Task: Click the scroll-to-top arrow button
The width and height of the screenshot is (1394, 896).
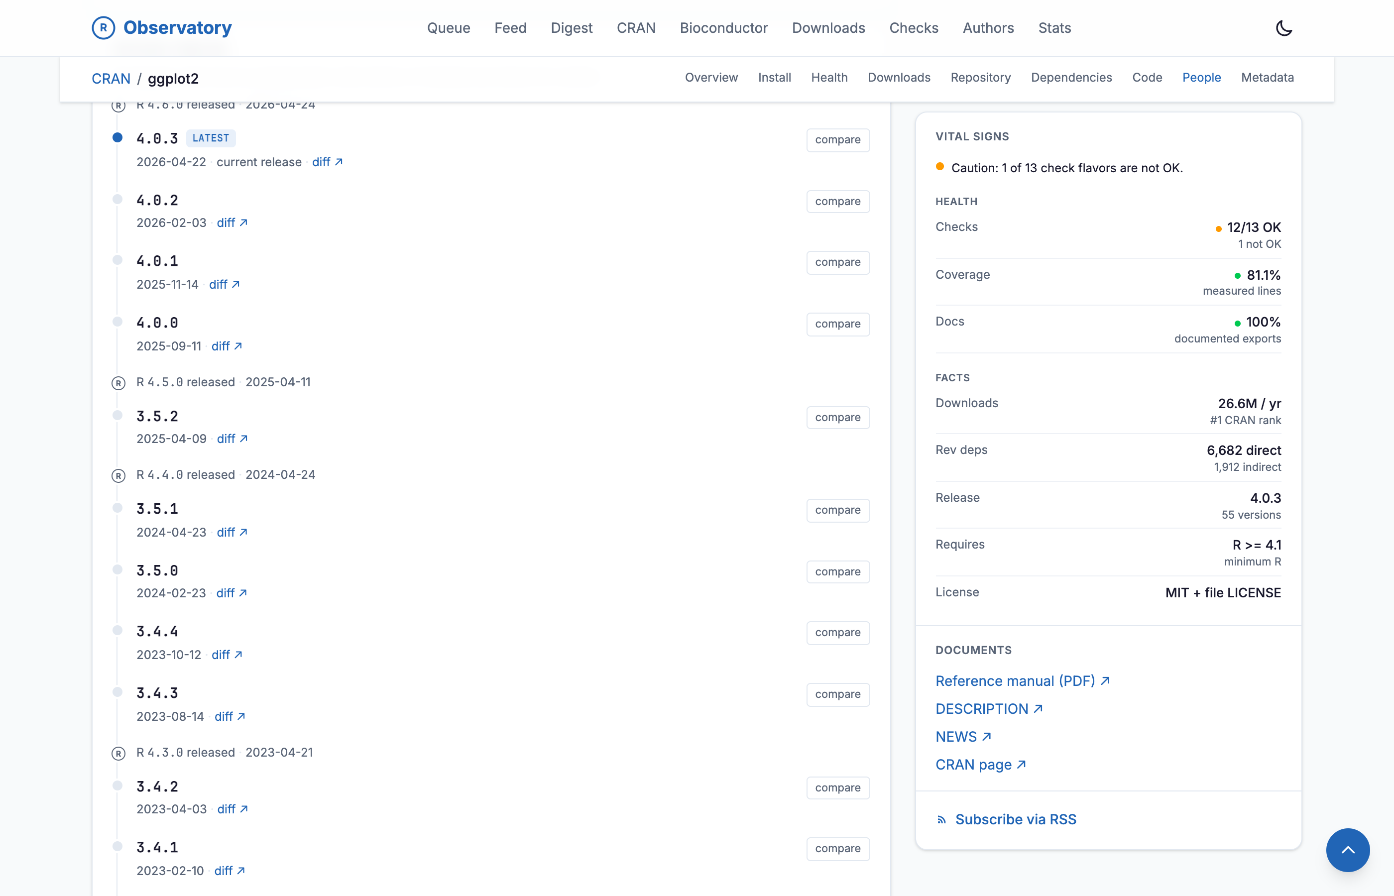Action: 1348,849
